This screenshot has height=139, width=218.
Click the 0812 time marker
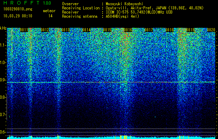point(45,30)
